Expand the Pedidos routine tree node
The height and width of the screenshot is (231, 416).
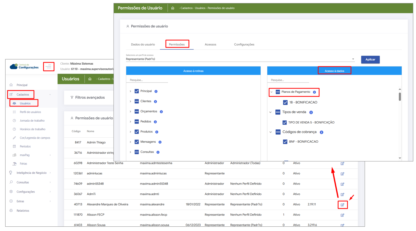point(130,122)
